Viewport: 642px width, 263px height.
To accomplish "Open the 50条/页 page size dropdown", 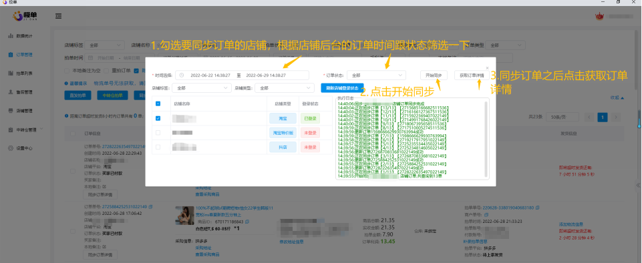I will tap(562, 117).
